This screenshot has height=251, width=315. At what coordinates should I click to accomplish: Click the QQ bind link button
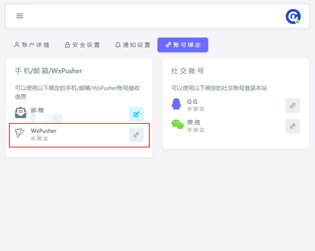coord(292,105)
